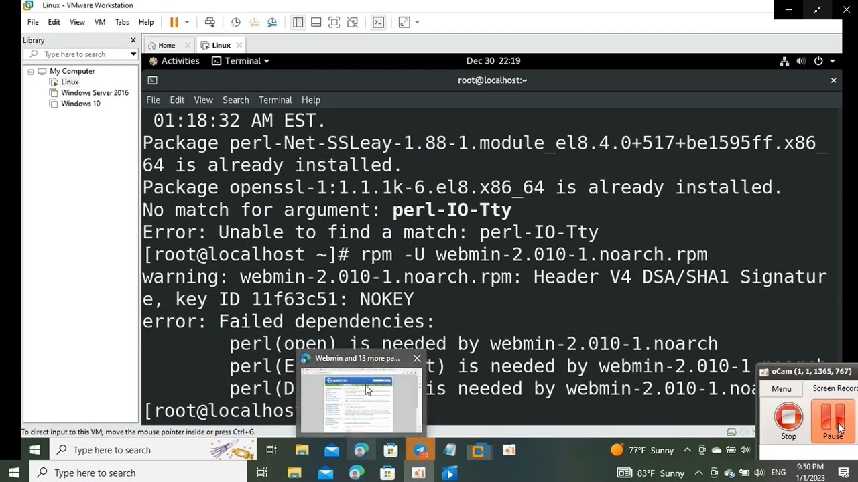858x482 pixels.
Task: Open the power options arrow beside the VMware pause icon
Action: pyautogui.click(x=187, y=22)
